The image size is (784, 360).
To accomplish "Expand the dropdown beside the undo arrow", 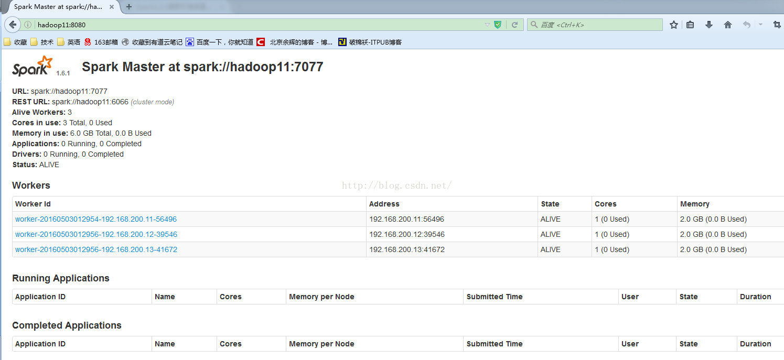I will (760, 25).
